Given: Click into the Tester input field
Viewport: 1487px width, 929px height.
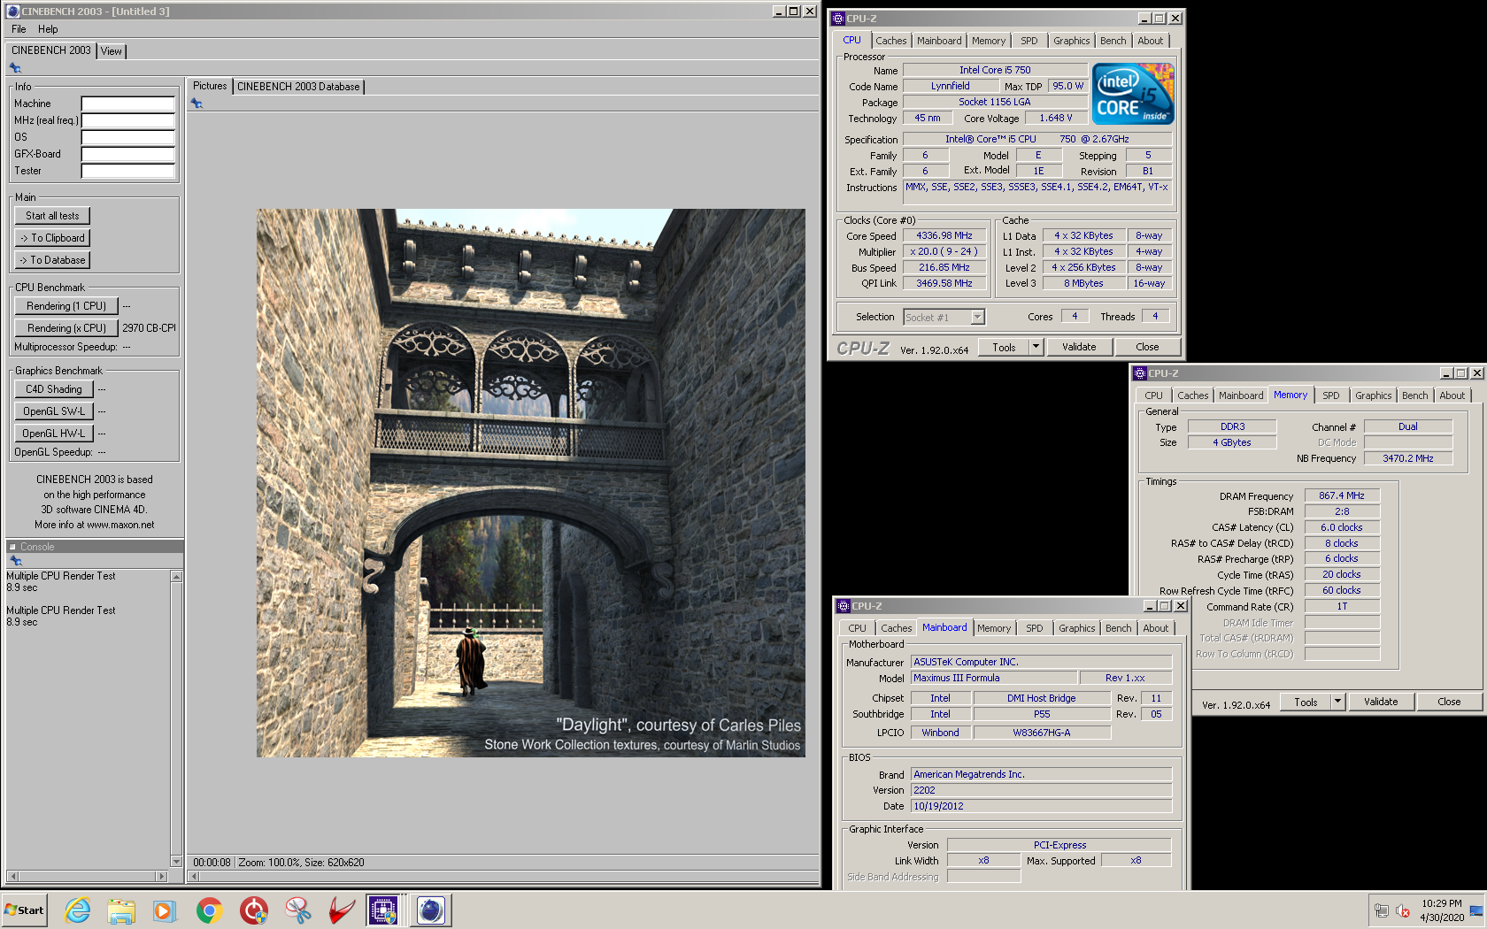Looking at the screenshot, I should tap(127, 171).
